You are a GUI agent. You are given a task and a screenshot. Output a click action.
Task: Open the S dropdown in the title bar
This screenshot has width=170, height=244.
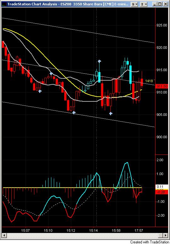click(134, 4)
